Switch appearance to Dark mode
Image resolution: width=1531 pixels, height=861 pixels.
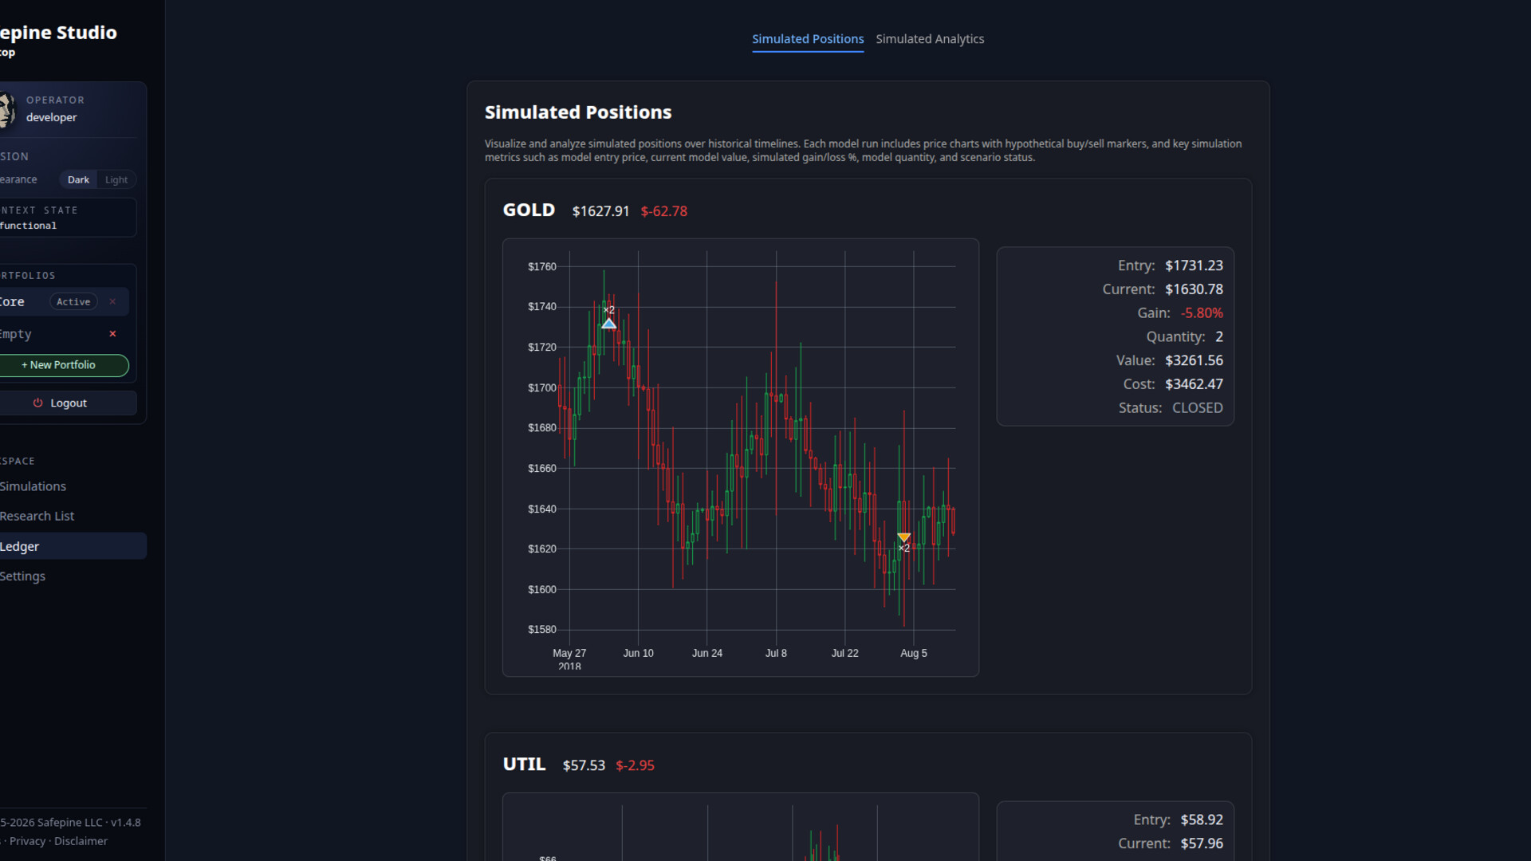78,180
